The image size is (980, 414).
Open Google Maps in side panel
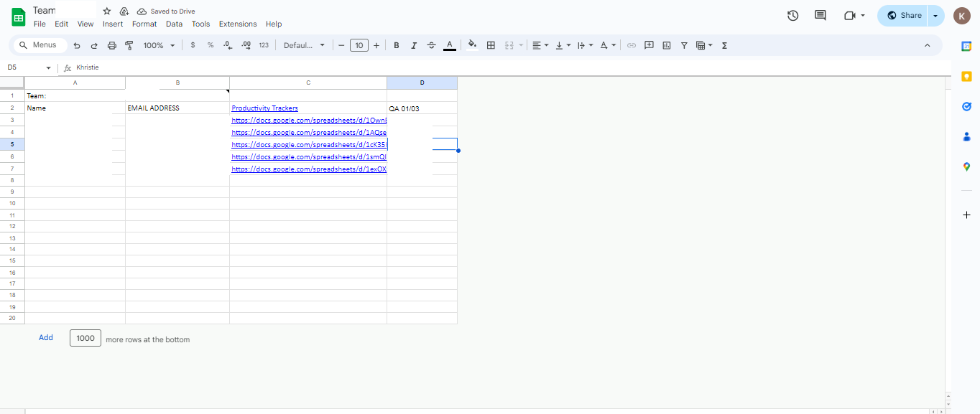click(967, 166)
